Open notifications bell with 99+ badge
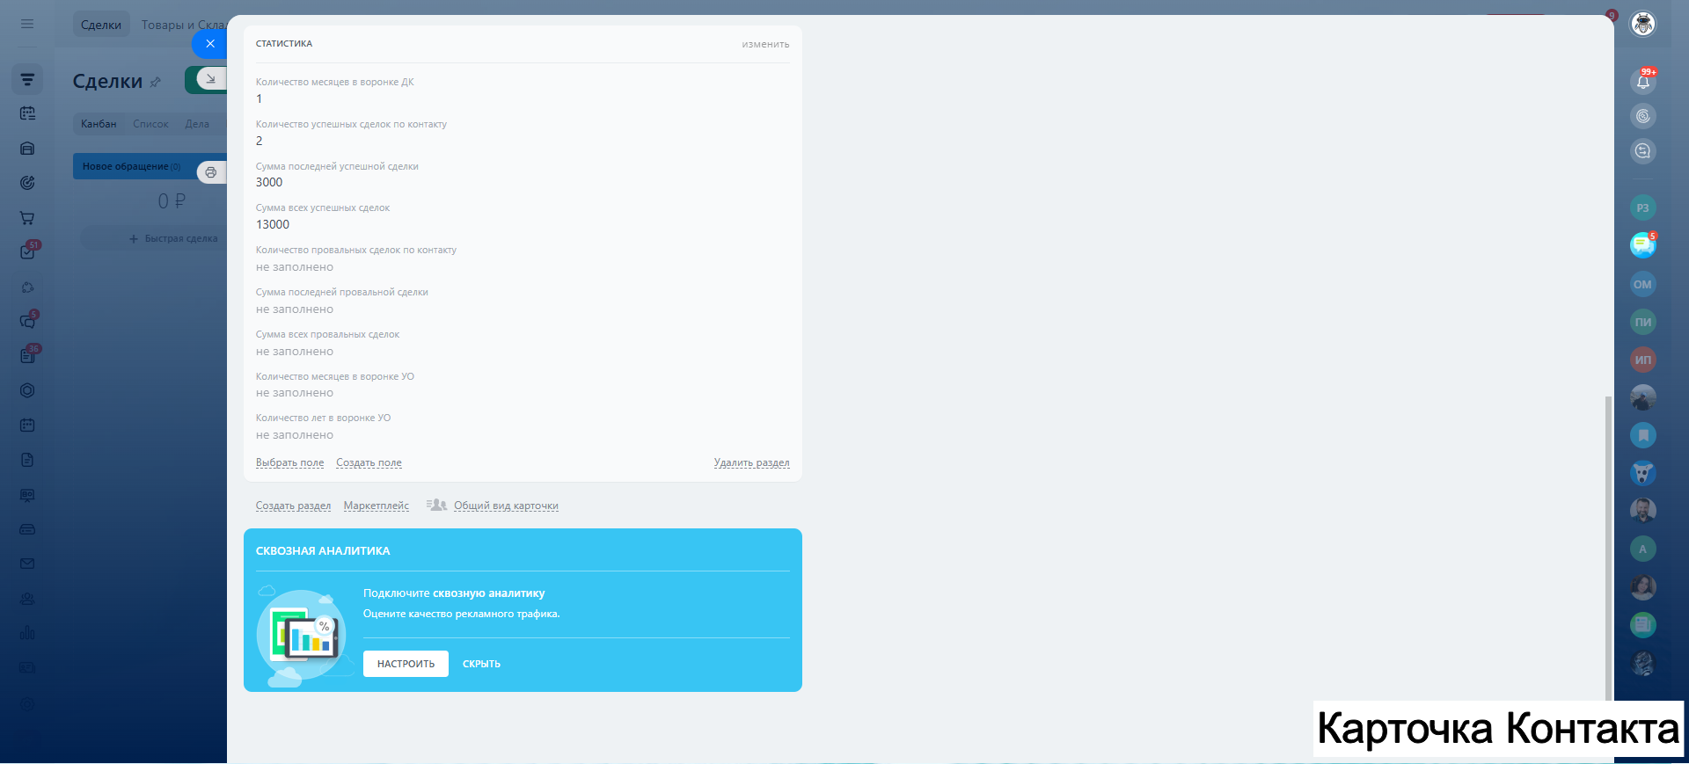Screen dimensions: 1689x764 [x=1643, y=82]
